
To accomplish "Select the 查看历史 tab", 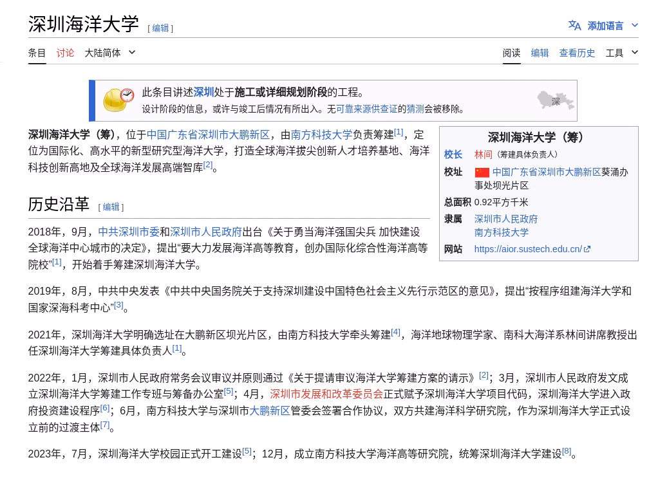I will tap(577, 53).
